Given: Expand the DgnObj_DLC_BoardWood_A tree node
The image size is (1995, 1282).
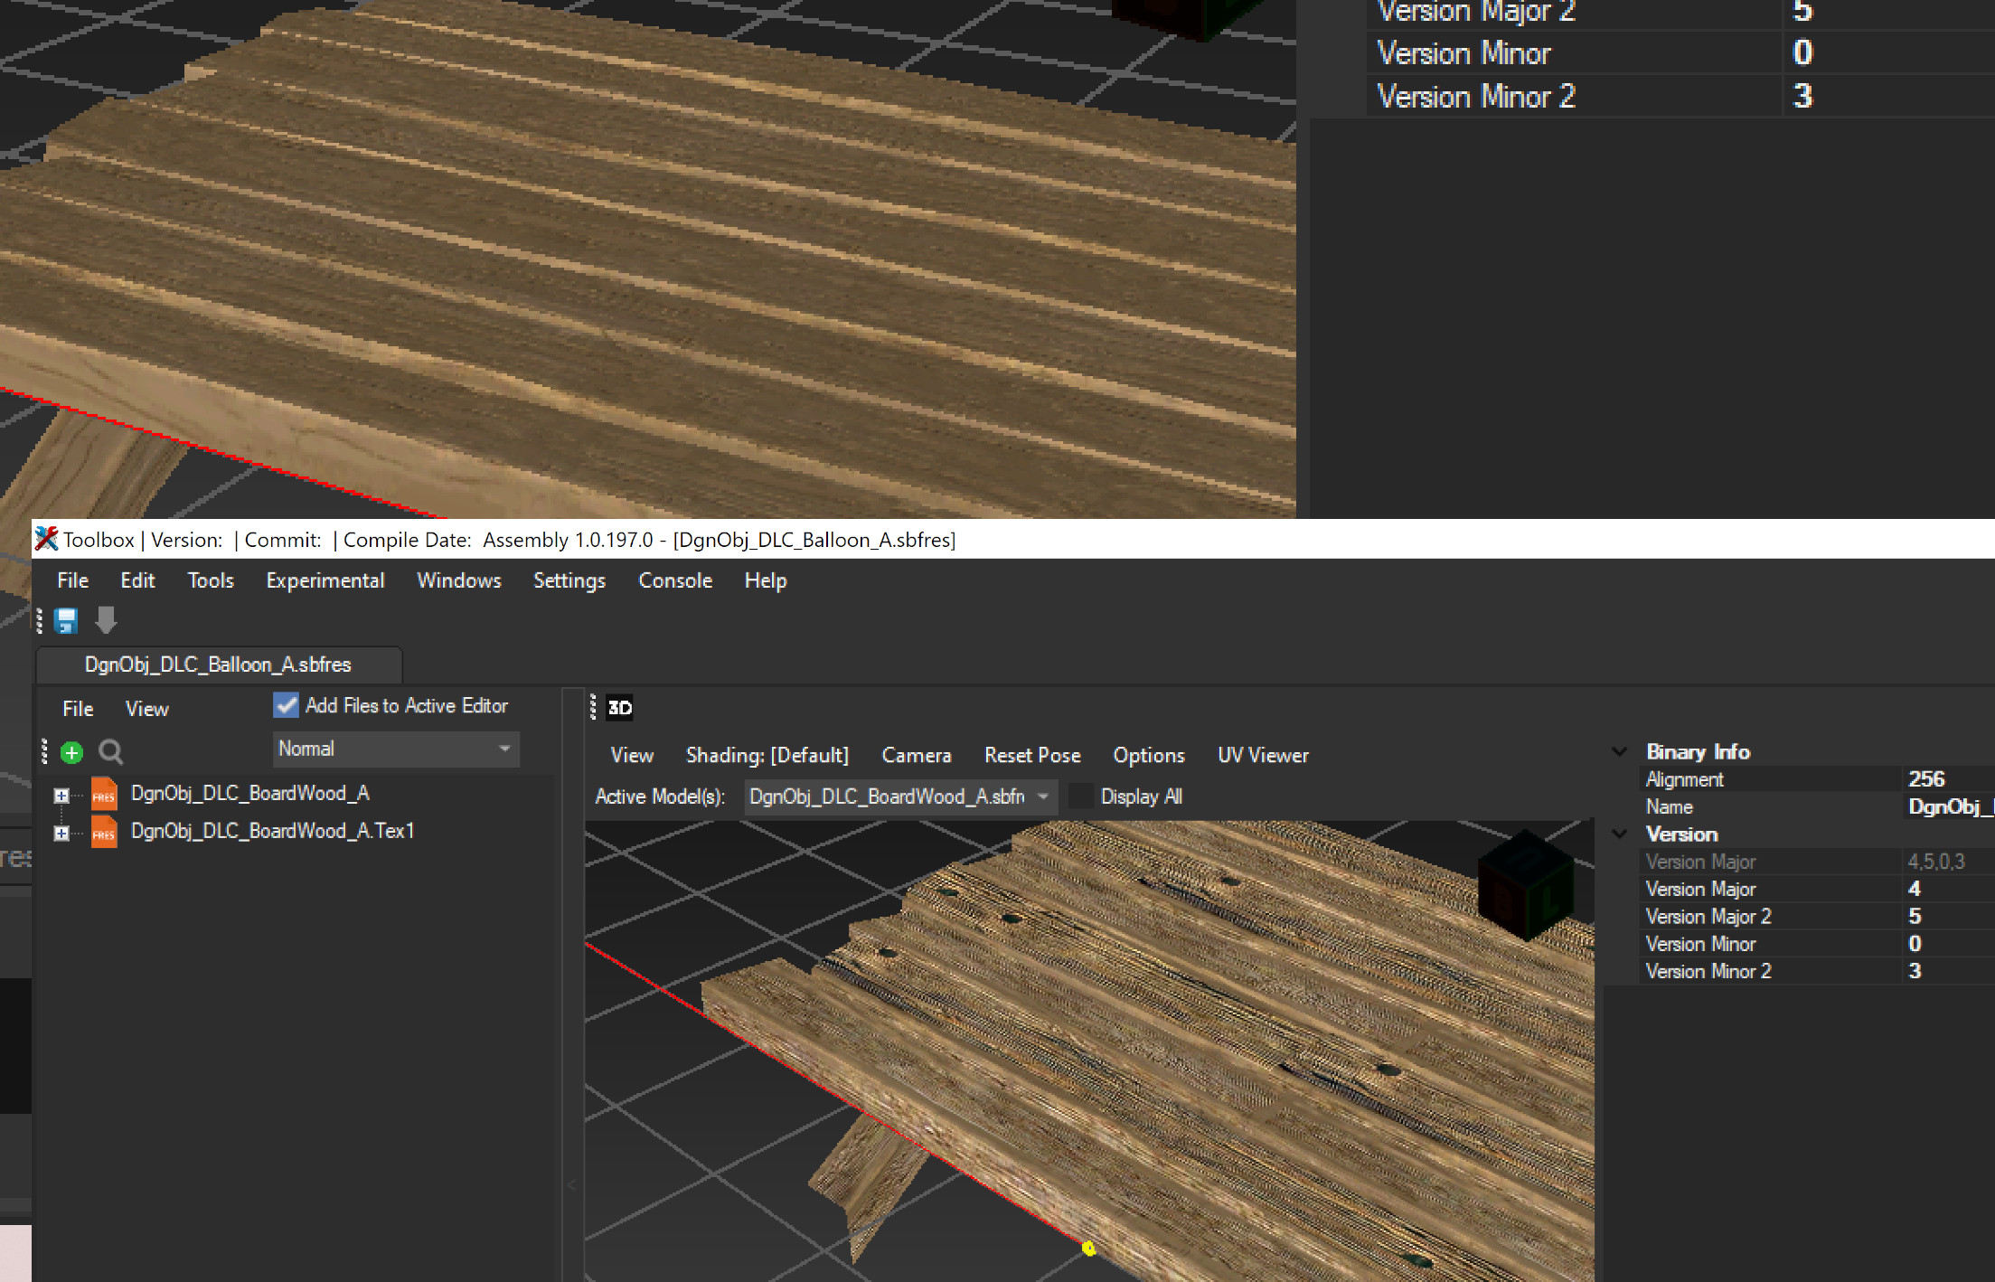Looking at the screenshot, I should (x=61, y=794).
